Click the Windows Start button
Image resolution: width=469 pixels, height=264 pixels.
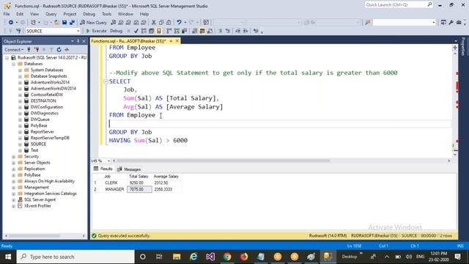(8, 257)
